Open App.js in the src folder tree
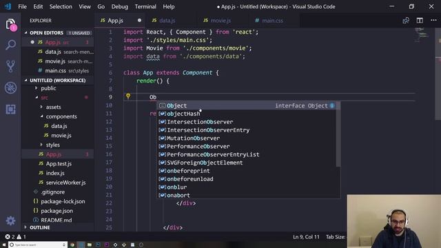The width and height of the screenshot is (441, 248). click(58, 154)
